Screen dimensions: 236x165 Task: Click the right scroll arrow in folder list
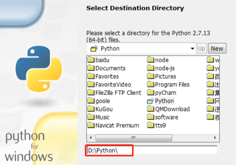[x=215, y=138]
